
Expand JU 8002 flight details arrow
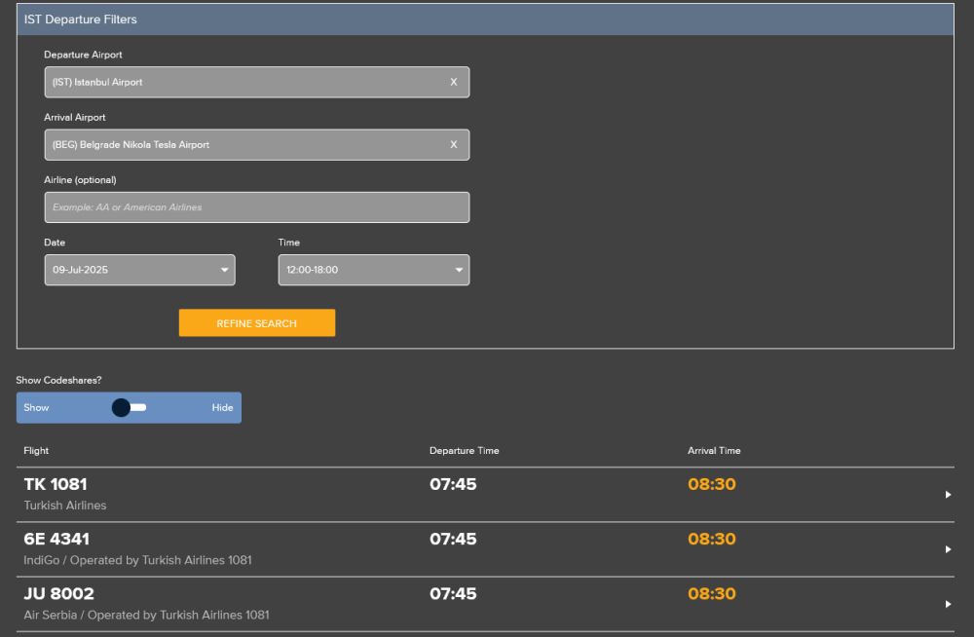[948, 604]
